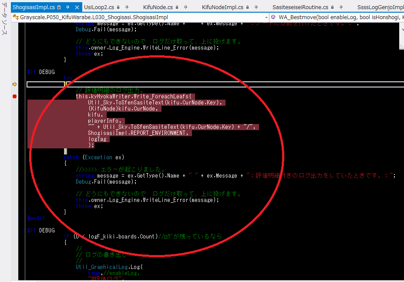This screenshot has height=282, width=404.
Task: Open the Grayscale.P050_KifuWarabe.L030_Shogisasi.ShogisasiImpl type combo box
Action: click(x=141, y=17)
